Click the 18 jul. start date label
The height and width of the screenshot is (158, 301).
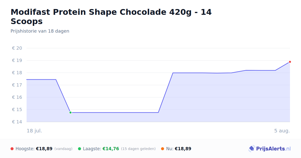pos(34,131)
